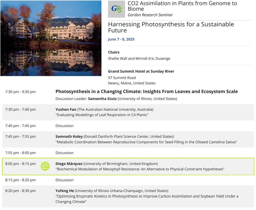256x210 pixels.
Task: Click the Gordon Research Seminar subtitle
Action: [x=150, y=15]
